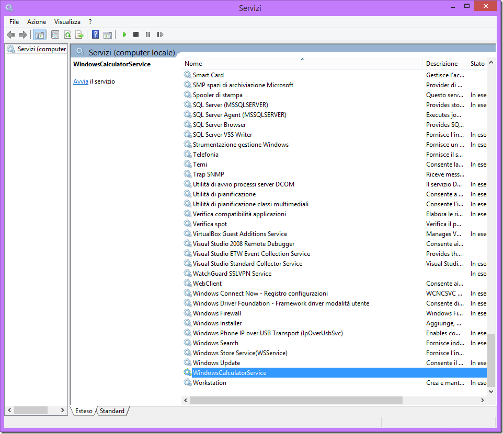Screen dimensions: 503x434
Task: Click the Restart service toolbar button
Action: pyautogui.click(x=160, y=35)
